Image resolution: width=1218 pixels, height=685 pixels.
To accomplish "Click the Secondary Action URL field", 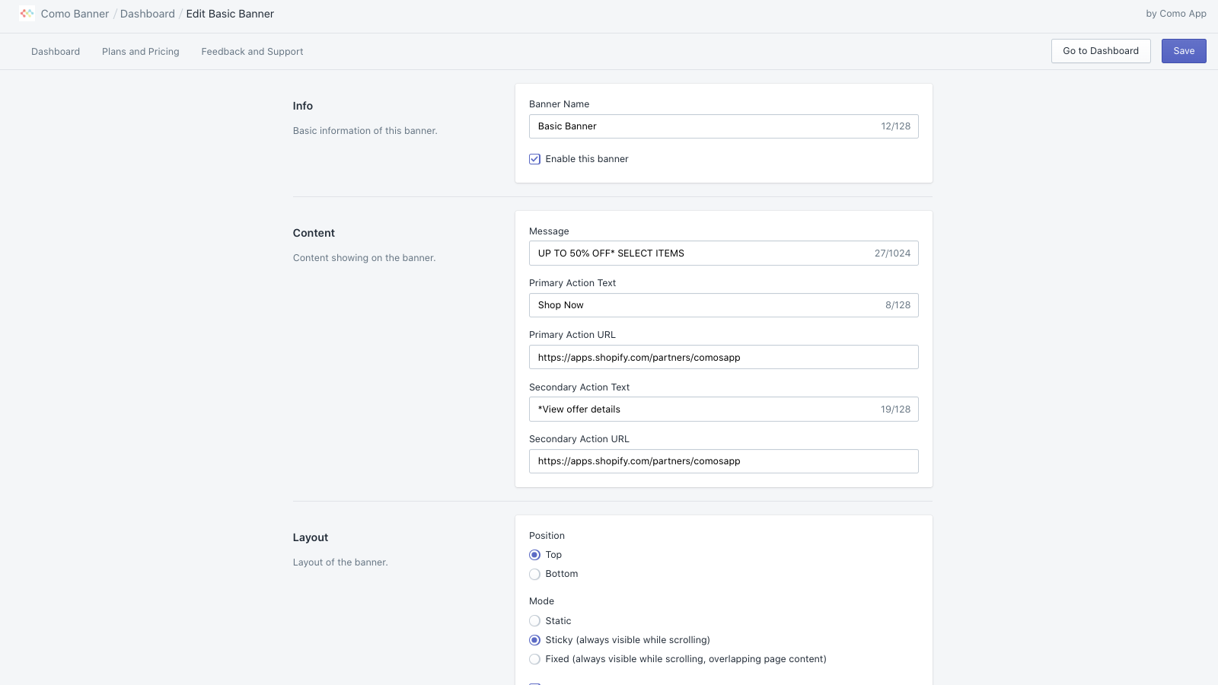I will pos(724,461).
